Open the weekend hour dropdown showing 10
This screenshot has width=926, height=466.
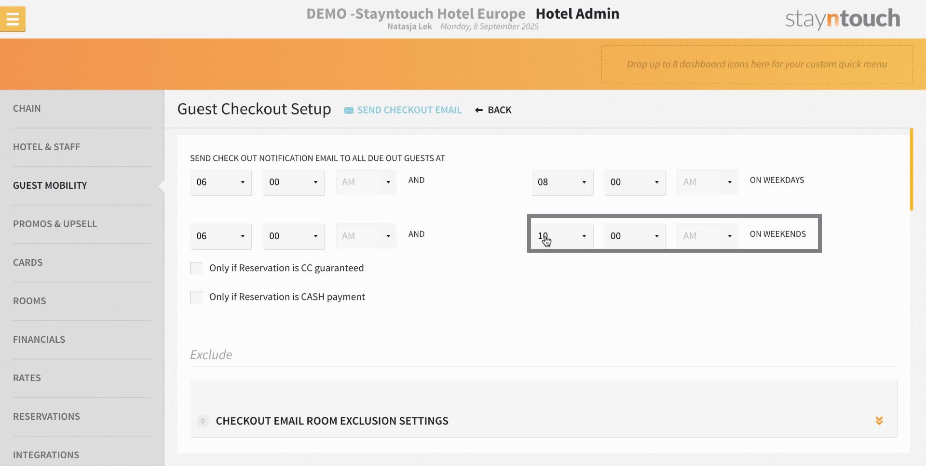[x=561, y=236]
